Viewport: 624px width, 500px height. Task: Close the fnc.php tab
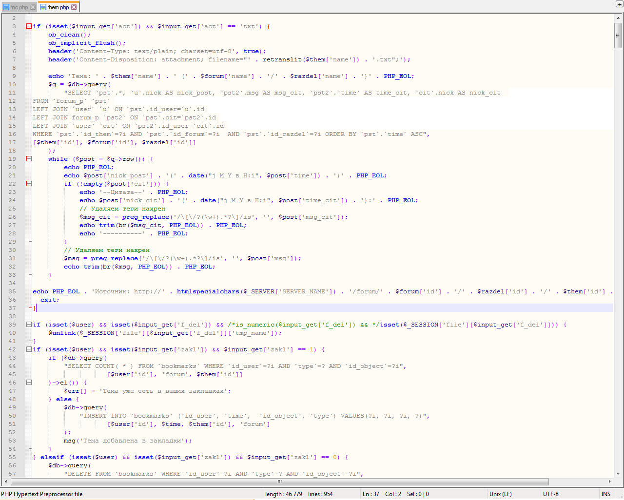tap(33, 7)
